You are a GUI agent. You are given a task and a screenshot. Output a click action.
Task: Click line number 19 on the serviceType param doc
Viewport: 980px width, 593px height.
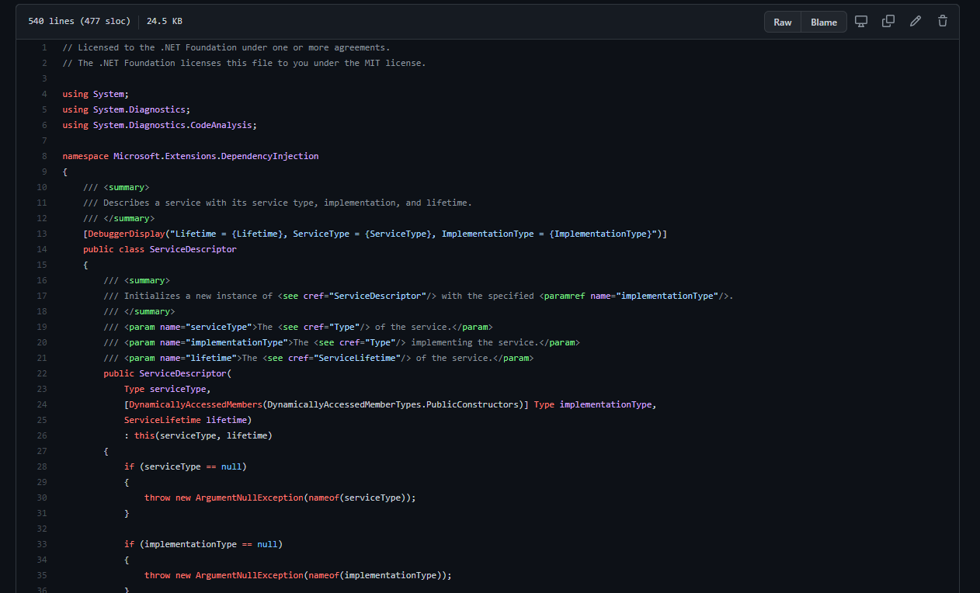click(x=42, y=327)
